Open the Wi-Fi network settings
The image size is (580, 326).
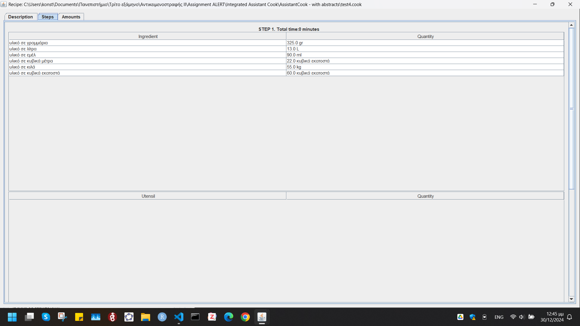[513, 317]
